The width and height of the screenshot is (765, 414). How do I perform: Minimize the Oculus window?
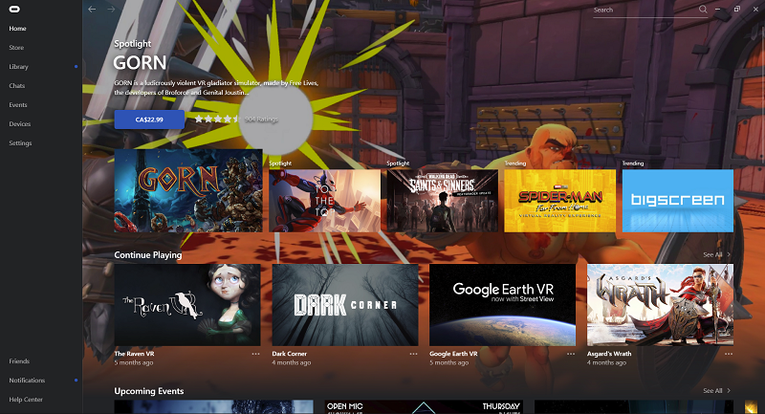tap(718, 10)
